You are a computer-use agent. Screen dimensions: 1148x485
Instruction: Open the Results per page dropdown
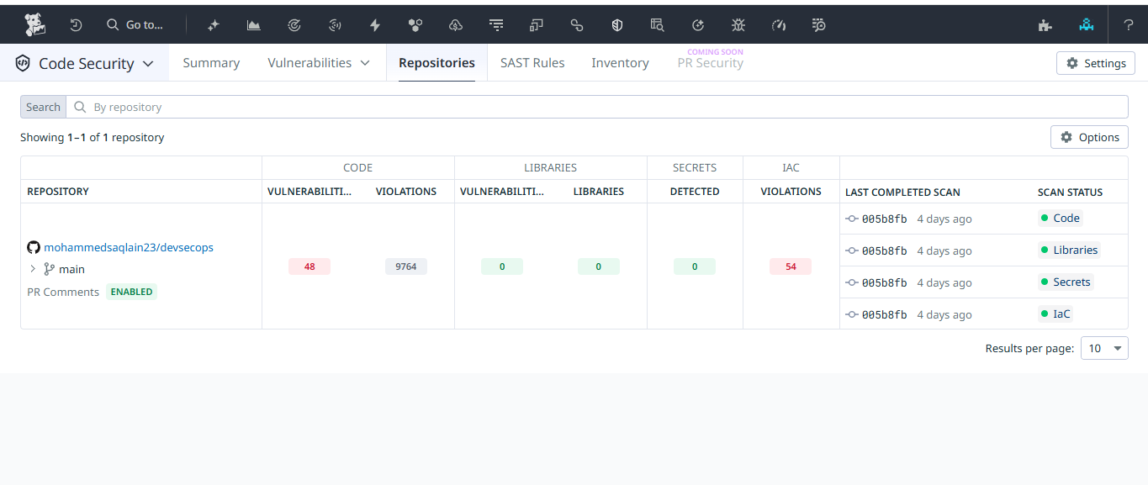tap(1105, 348)
